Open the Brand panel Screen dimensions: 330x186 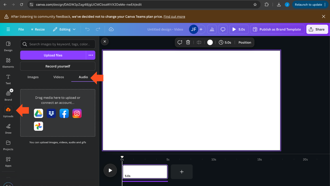pos(8,95)
